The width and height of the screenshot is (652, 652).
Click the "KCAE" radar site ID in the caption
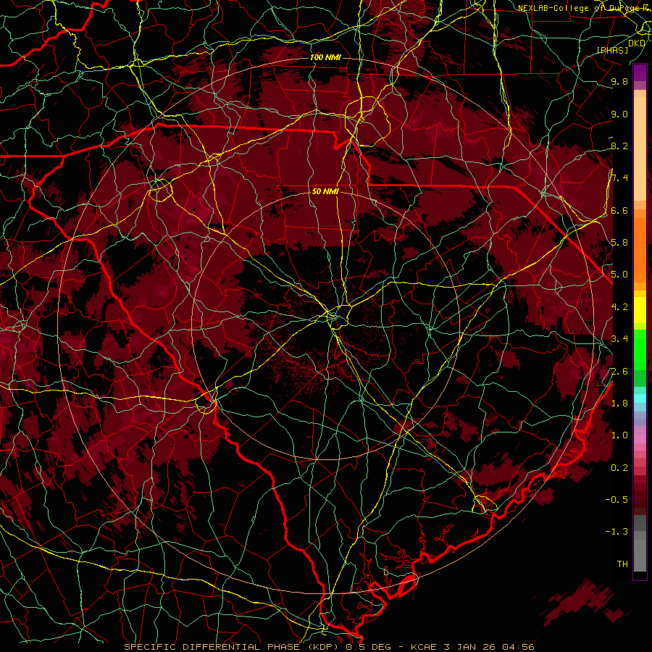[x=424, y=647]
